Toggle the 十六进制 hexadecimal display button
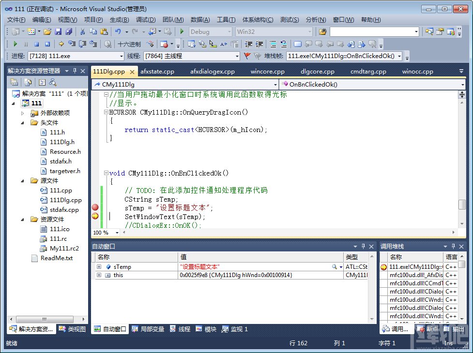Image resolution: width=473 pixels, height=353 pixels. click(128, 44)
